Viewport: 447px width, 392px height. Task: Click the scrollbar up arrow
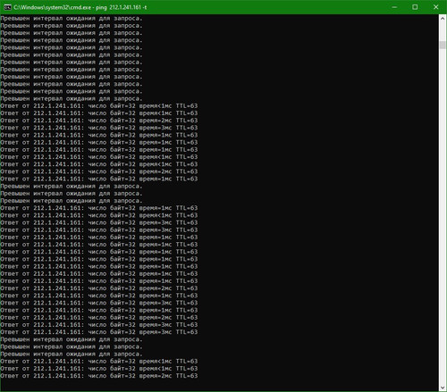443,19
